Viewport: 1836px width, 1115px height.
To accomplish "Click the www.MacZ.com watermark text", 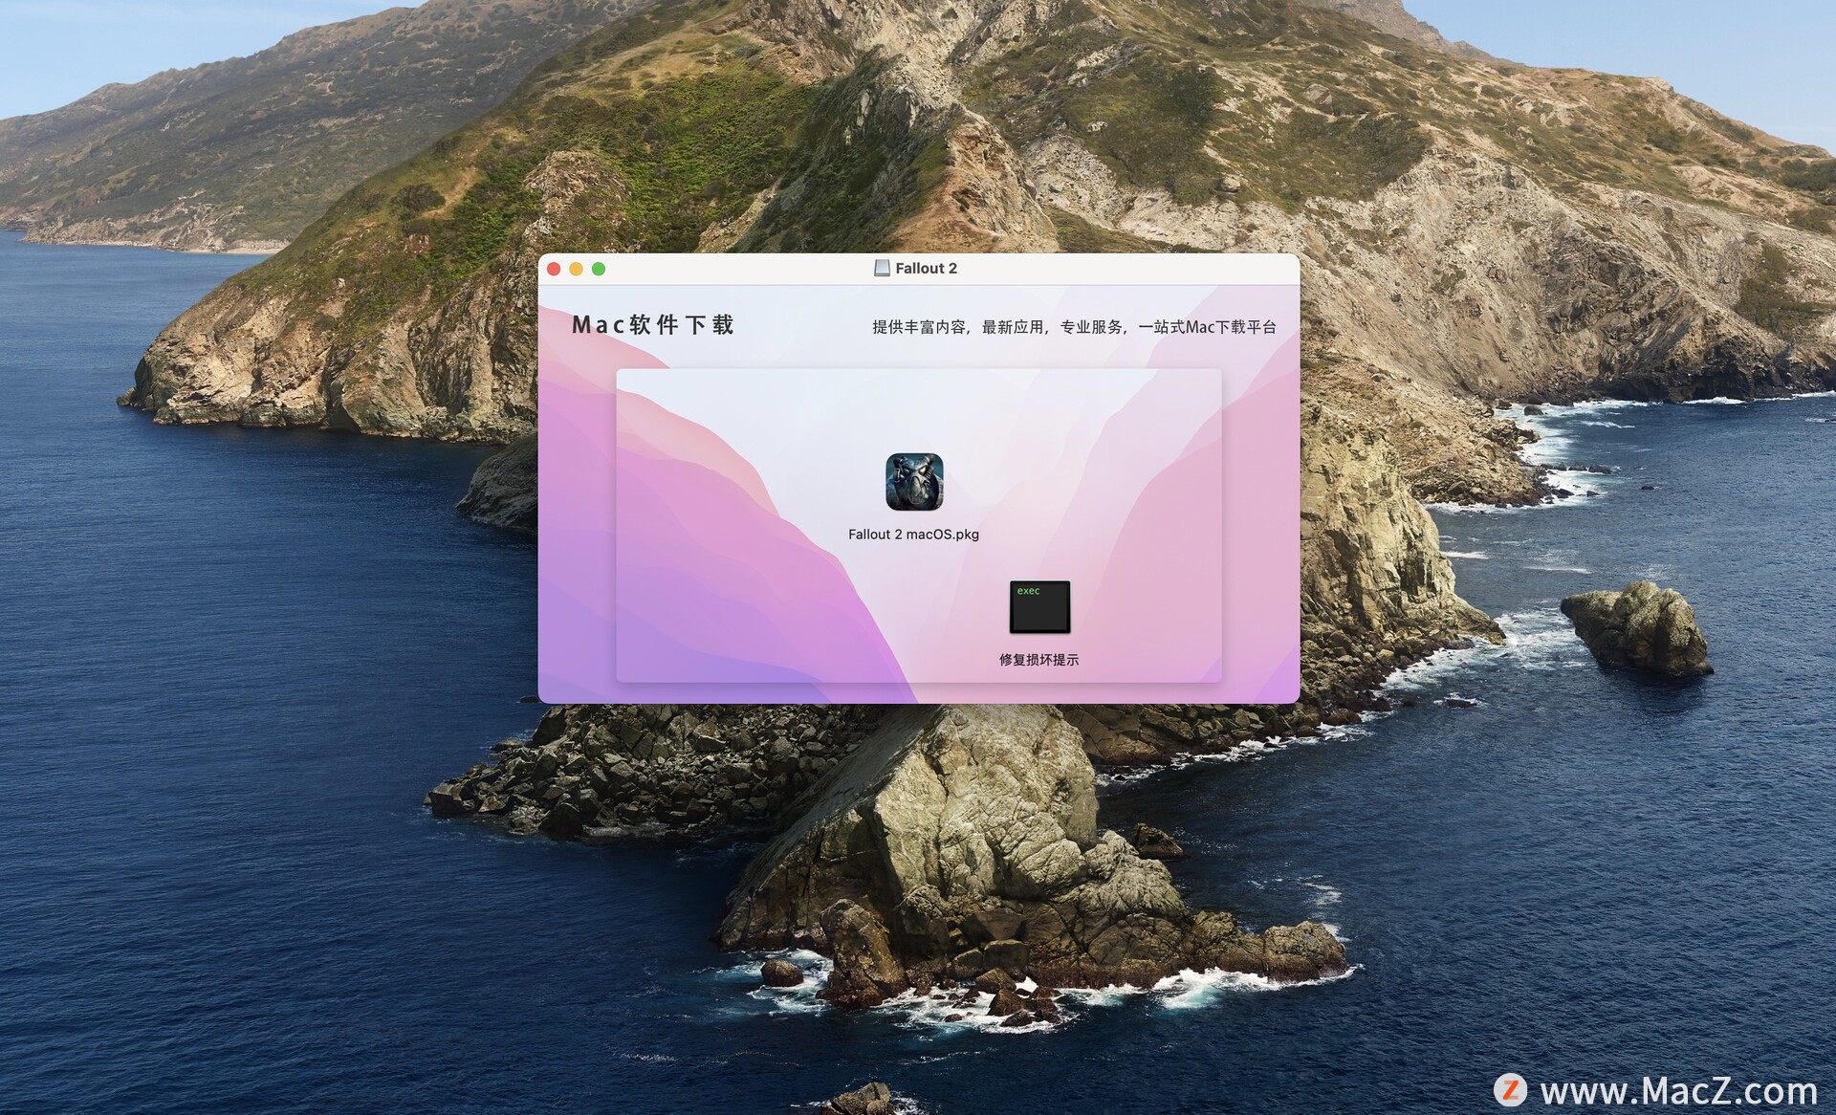I will (x=1678, y=1091).
